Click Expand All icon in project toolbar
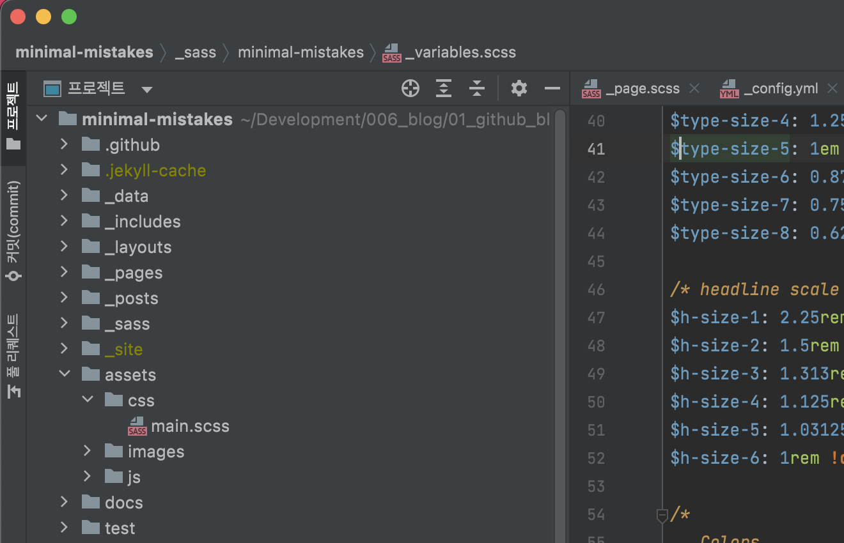This screenshot has width=844, height=543. (444, 89)
